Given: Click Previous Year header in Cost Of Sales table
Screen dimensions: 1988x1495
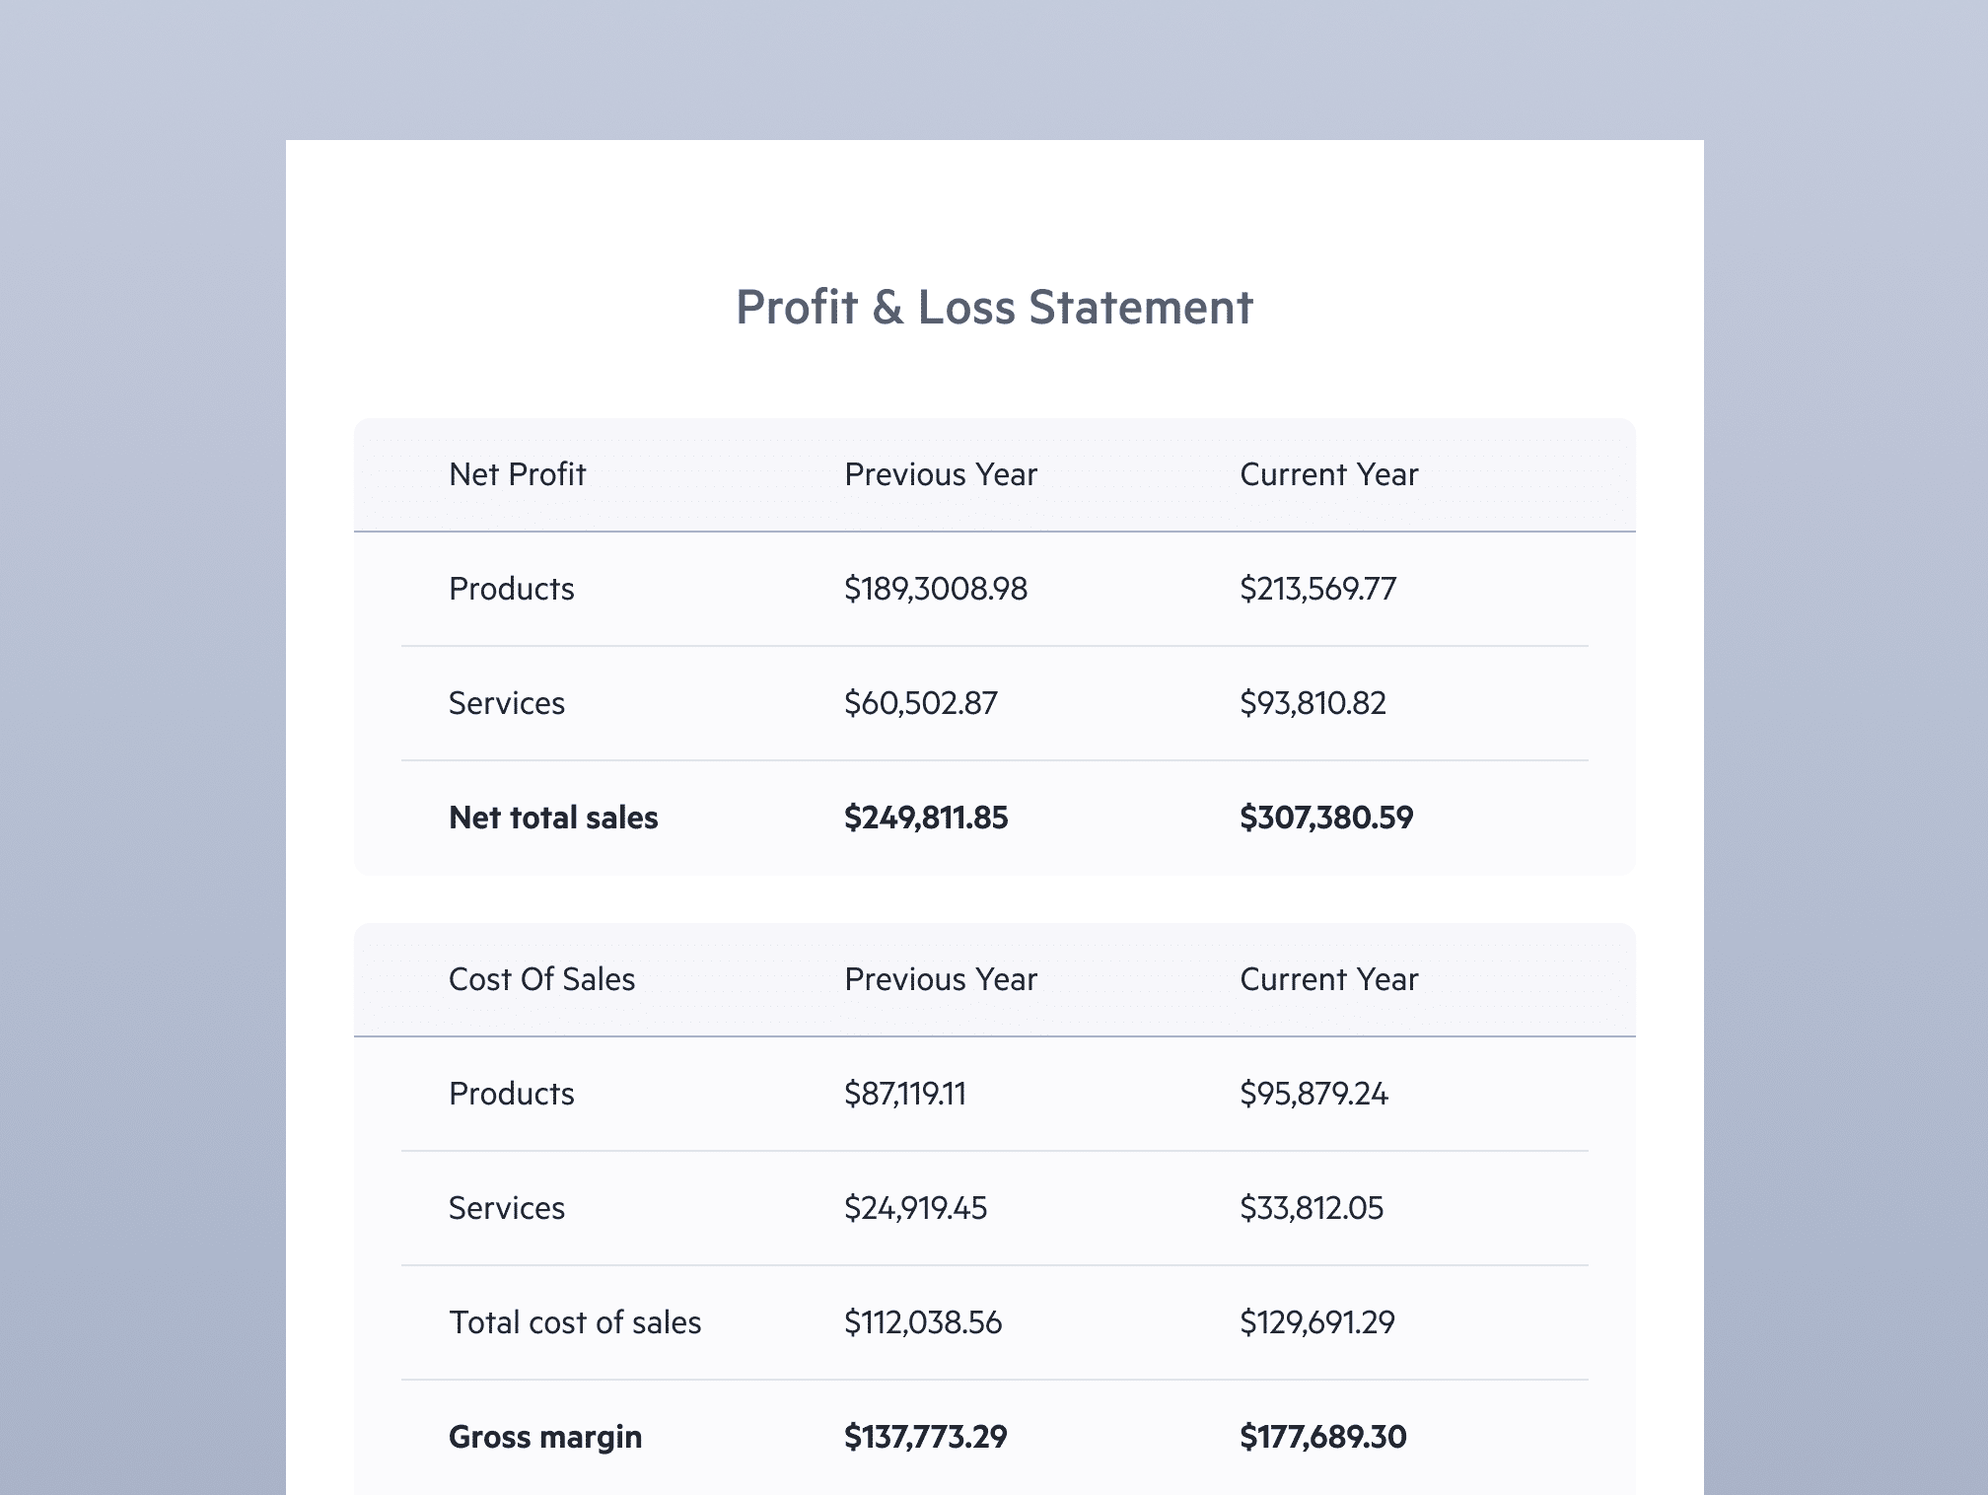Looking at the screenshot, I should (x=941, y=979).
